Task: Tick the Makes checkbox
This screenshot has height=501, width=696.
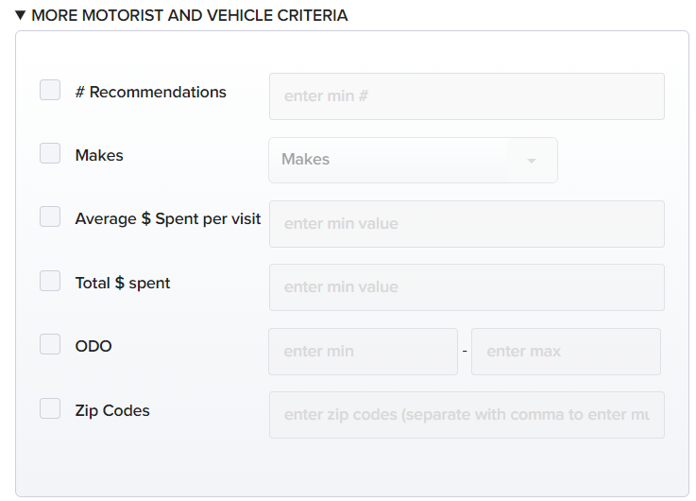Action: (50, 153)
